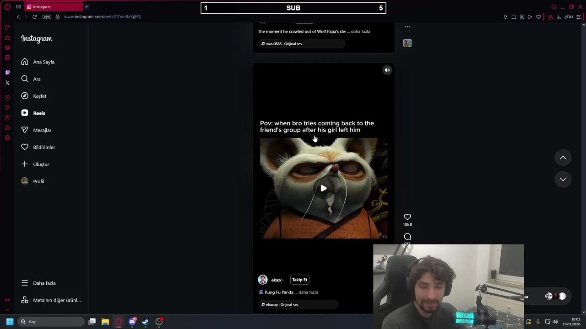Viewport: 586px width, 329px height.
Task: Open Ana Sayfa in Instagram sidebar
Action: (x=38, y=62)
